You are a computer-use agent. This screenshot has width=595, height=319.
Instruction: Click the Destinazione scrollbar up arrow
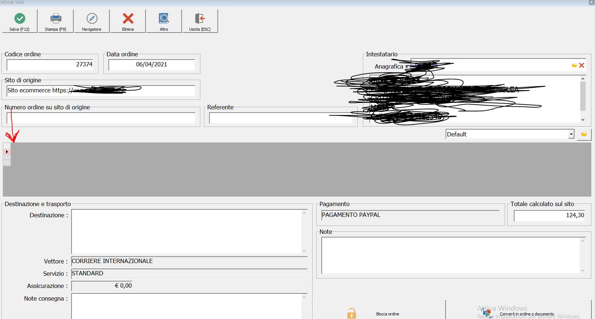click(x=304, y=213)
